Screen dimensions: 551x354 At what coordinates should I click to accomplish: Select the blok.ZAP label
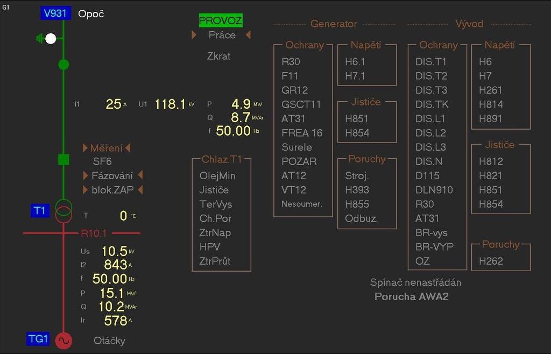[x=113, y=190]
